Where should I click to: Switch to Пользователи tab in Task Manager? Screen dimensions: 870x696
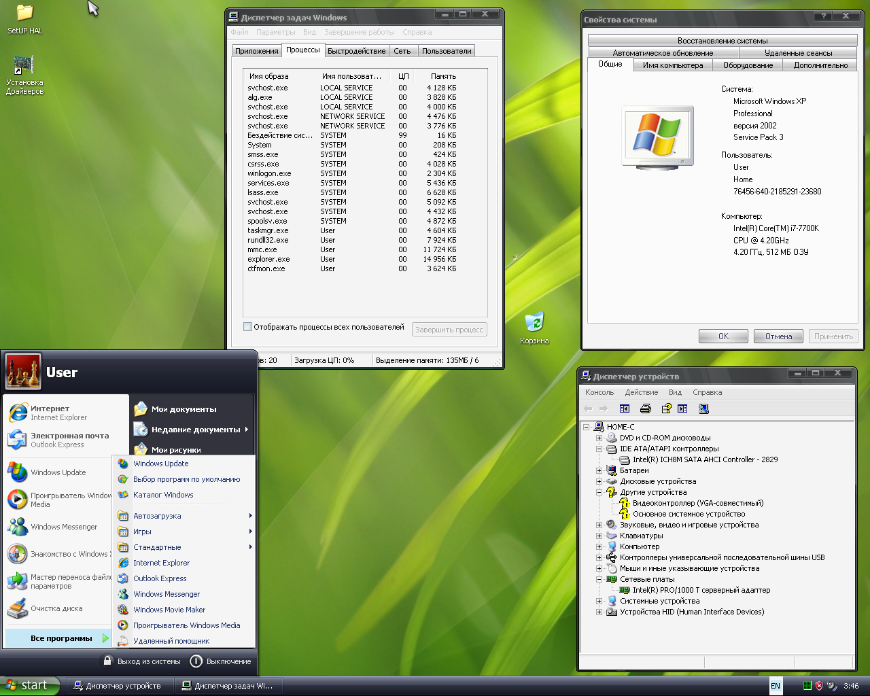pos(446,51)
